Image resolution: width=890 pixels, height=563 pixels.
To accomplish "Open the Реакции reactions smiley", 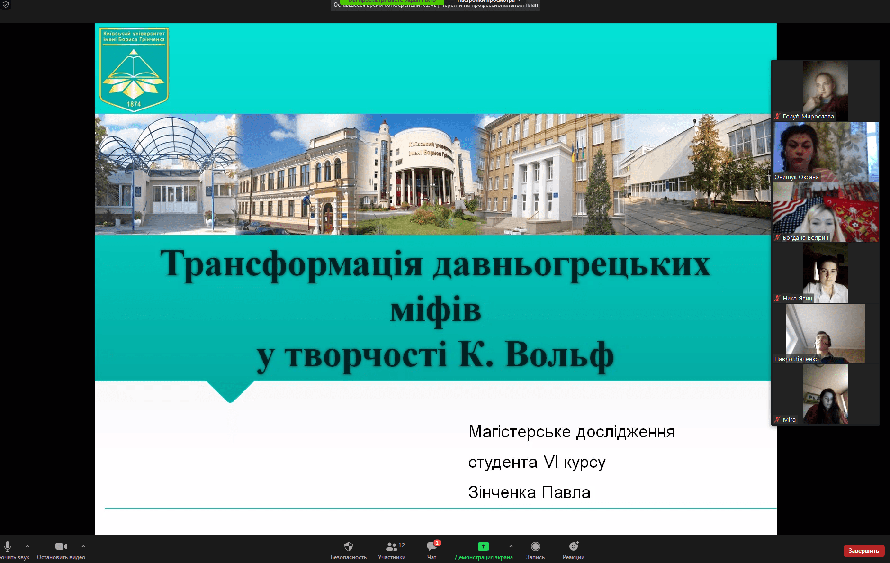I will click(573, 550).
